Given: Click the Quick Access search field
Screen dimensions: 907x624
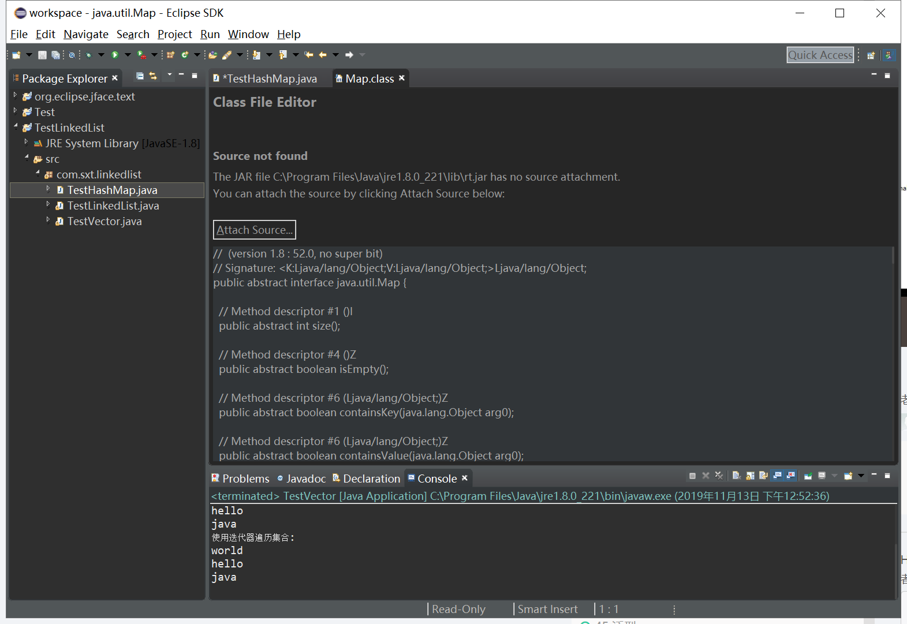Looking at the screenshot, I should [820, 55].
